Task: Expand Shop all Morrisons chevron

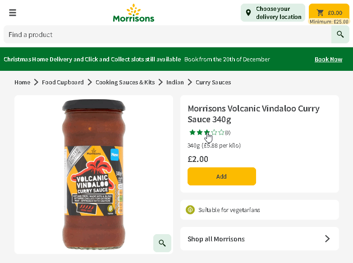Action: click(327, 239)
